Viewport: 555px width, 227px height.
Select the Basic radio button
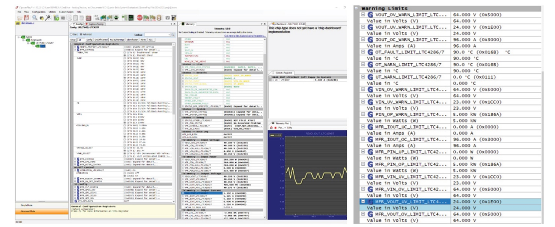(72, 35)
